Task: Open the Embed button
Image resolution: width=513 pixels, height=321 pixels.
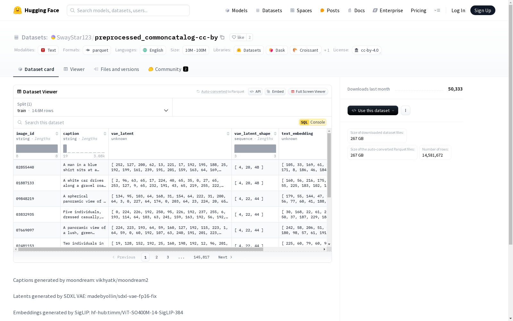Action: pos(275,91)
